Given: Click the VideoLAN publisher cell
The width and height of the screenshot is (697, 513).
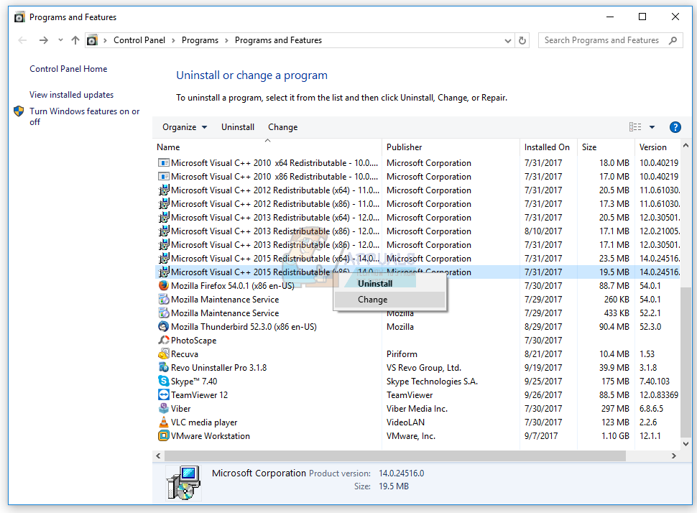Looking at the screenshot, I should pos(405,422).
